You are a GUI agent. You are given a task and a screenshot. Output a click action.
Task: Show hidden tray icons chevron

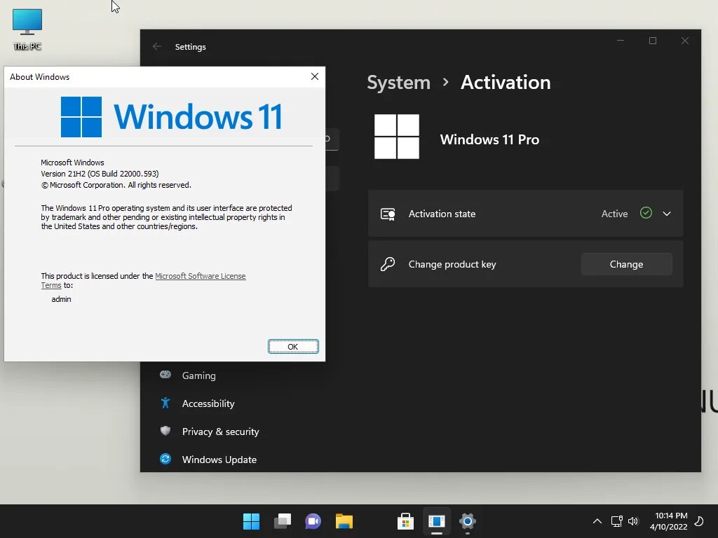[x=597, y=521]
